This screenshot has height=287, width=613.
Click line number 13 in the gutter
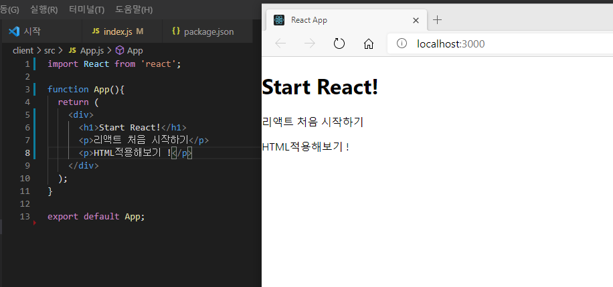coord(25,216)
